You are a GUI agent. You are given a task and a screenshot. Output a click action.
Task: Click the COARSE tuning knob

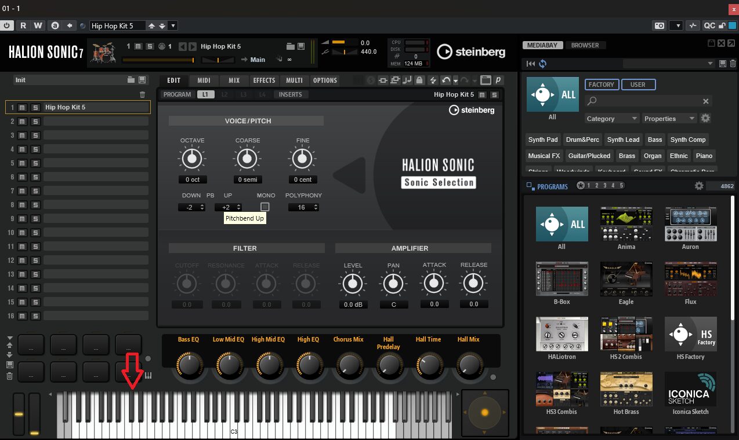(247, 158)
